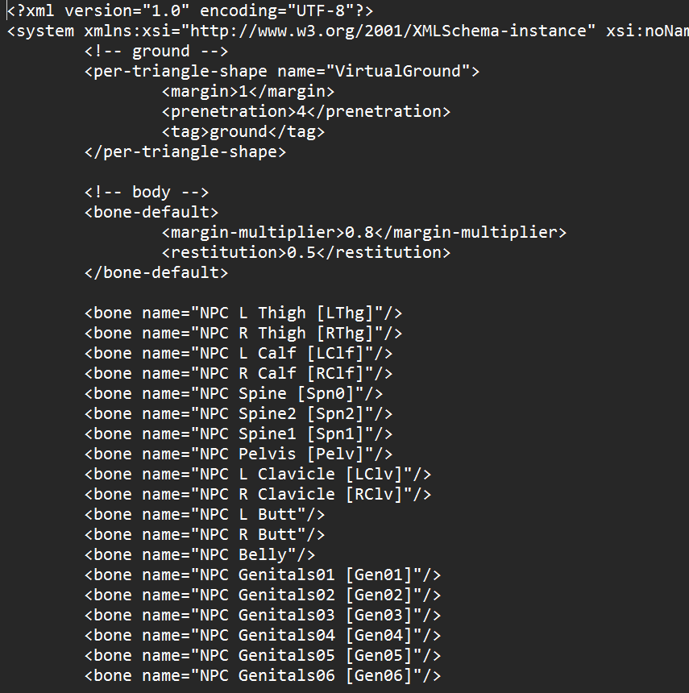Click the NPC R Calf bone line

tap(239, 373)
